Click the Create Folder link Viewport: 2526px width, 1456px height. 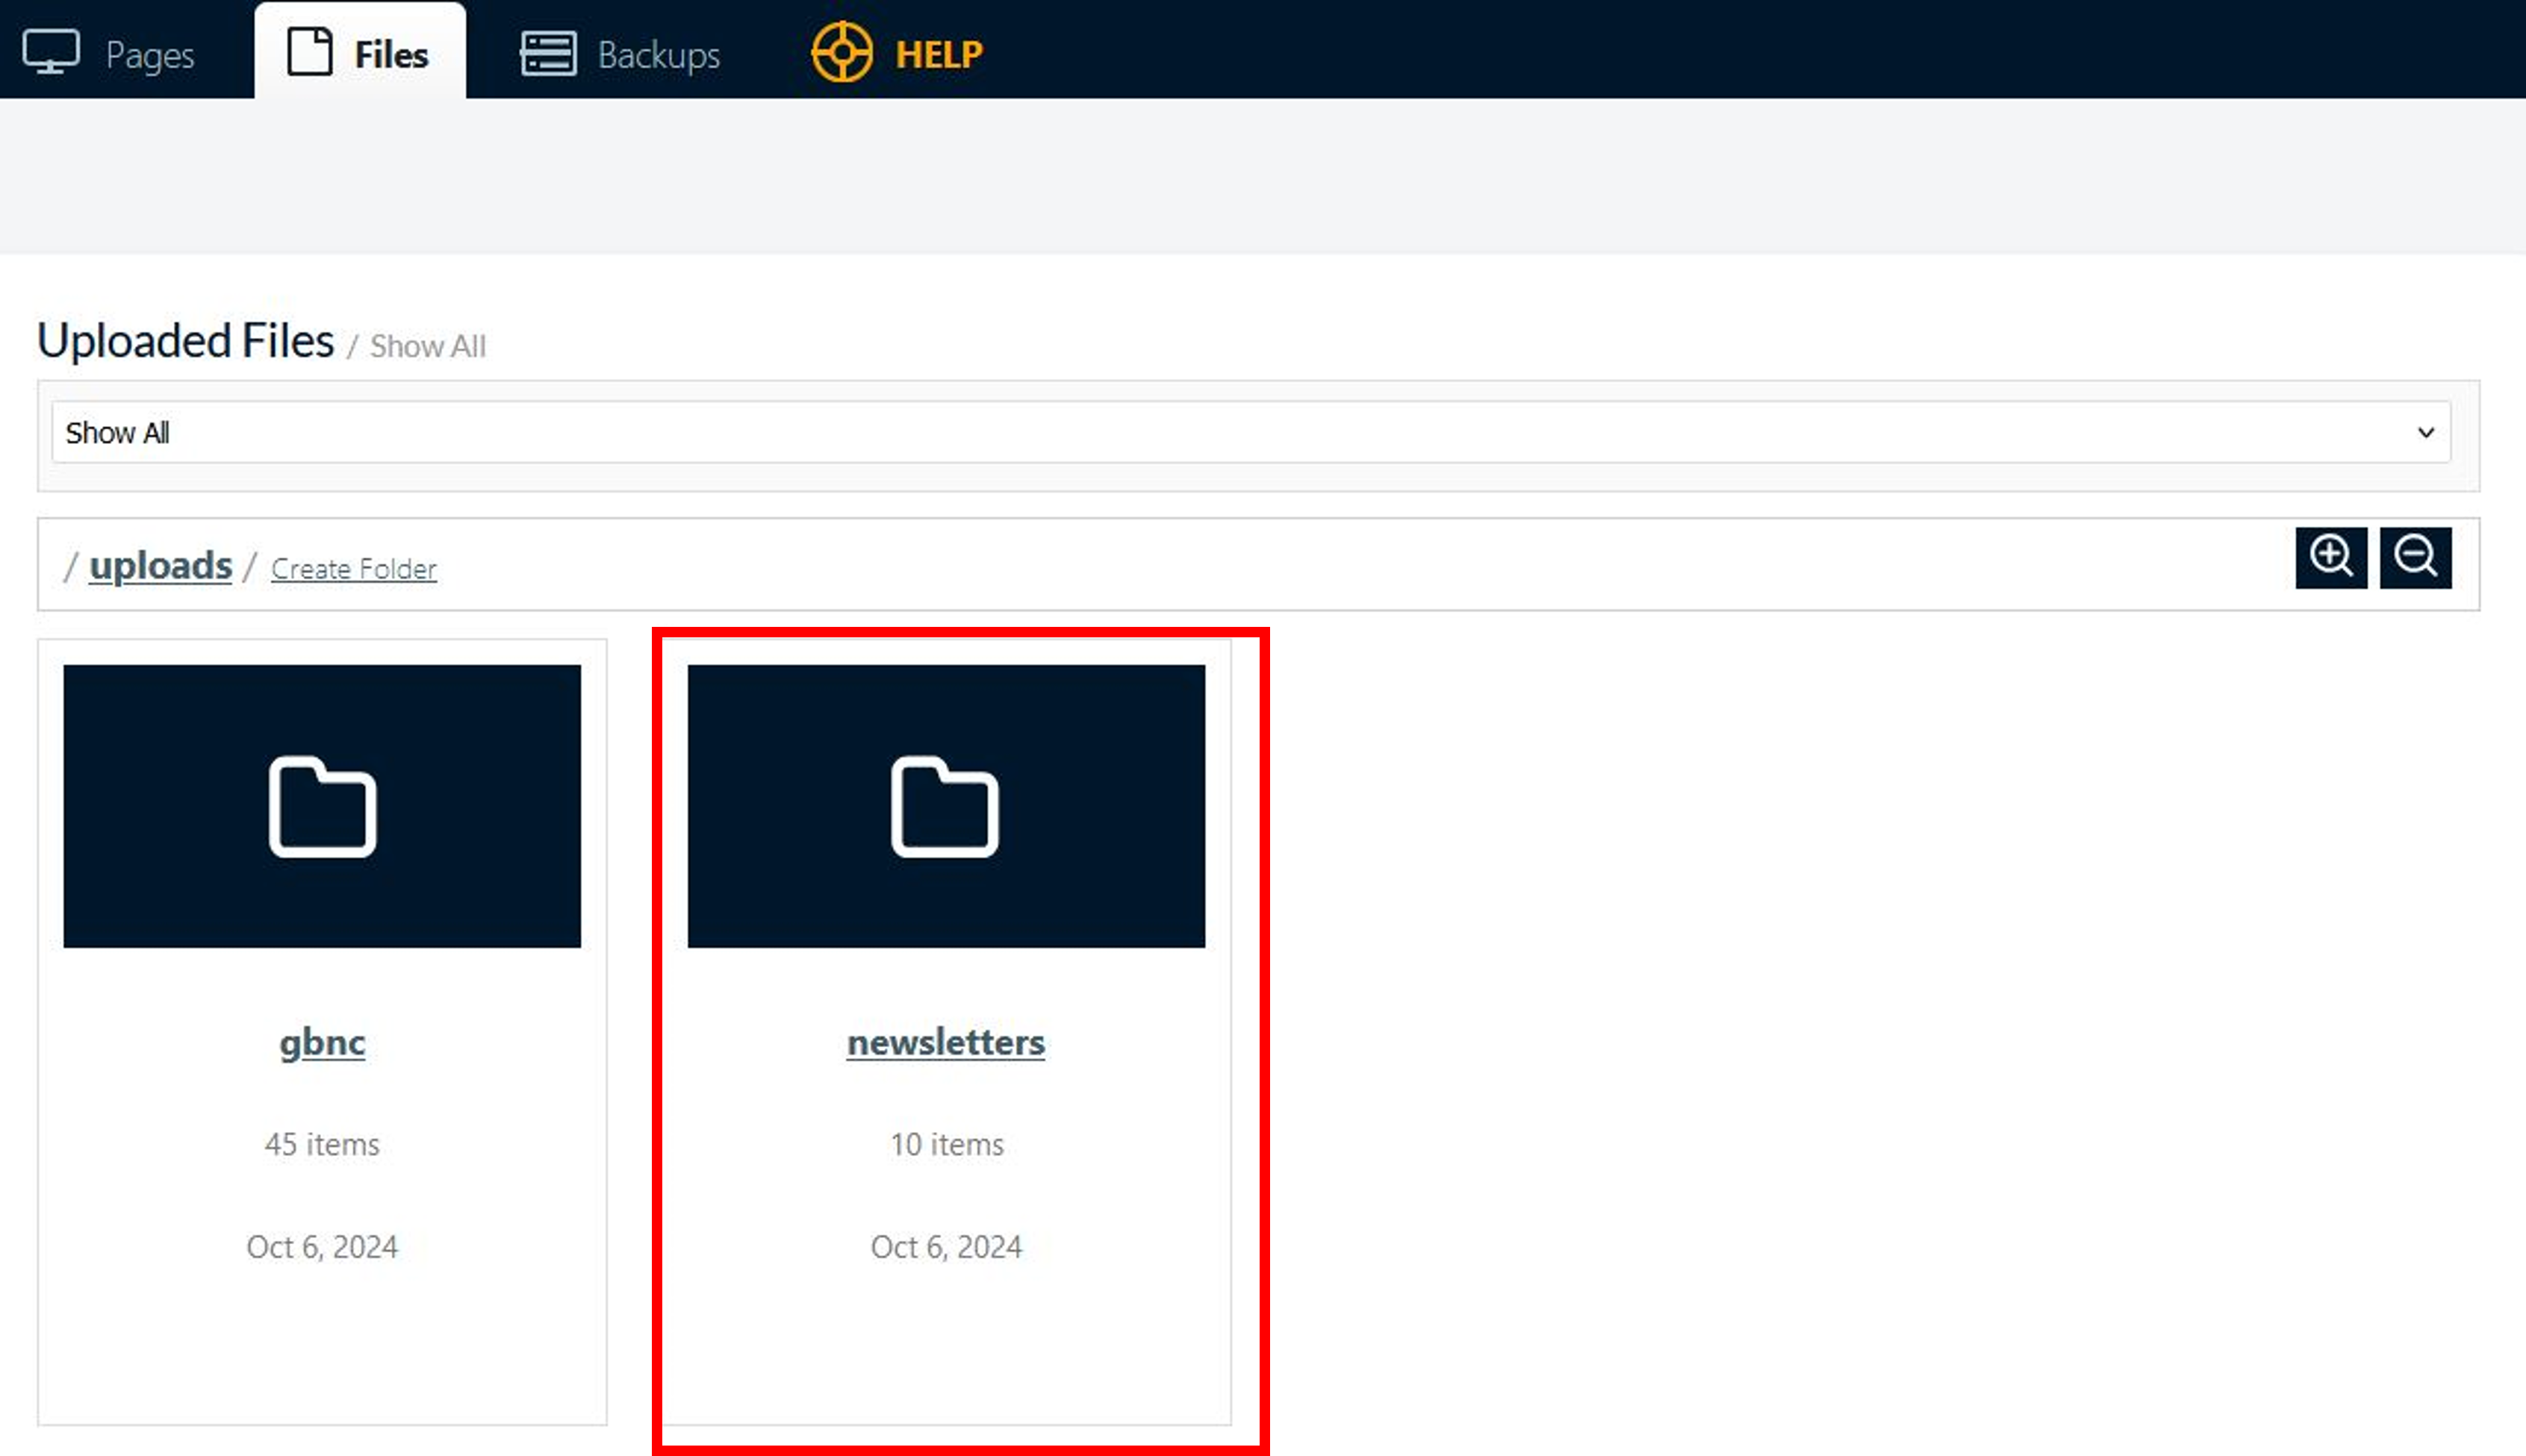coord(353,569)
